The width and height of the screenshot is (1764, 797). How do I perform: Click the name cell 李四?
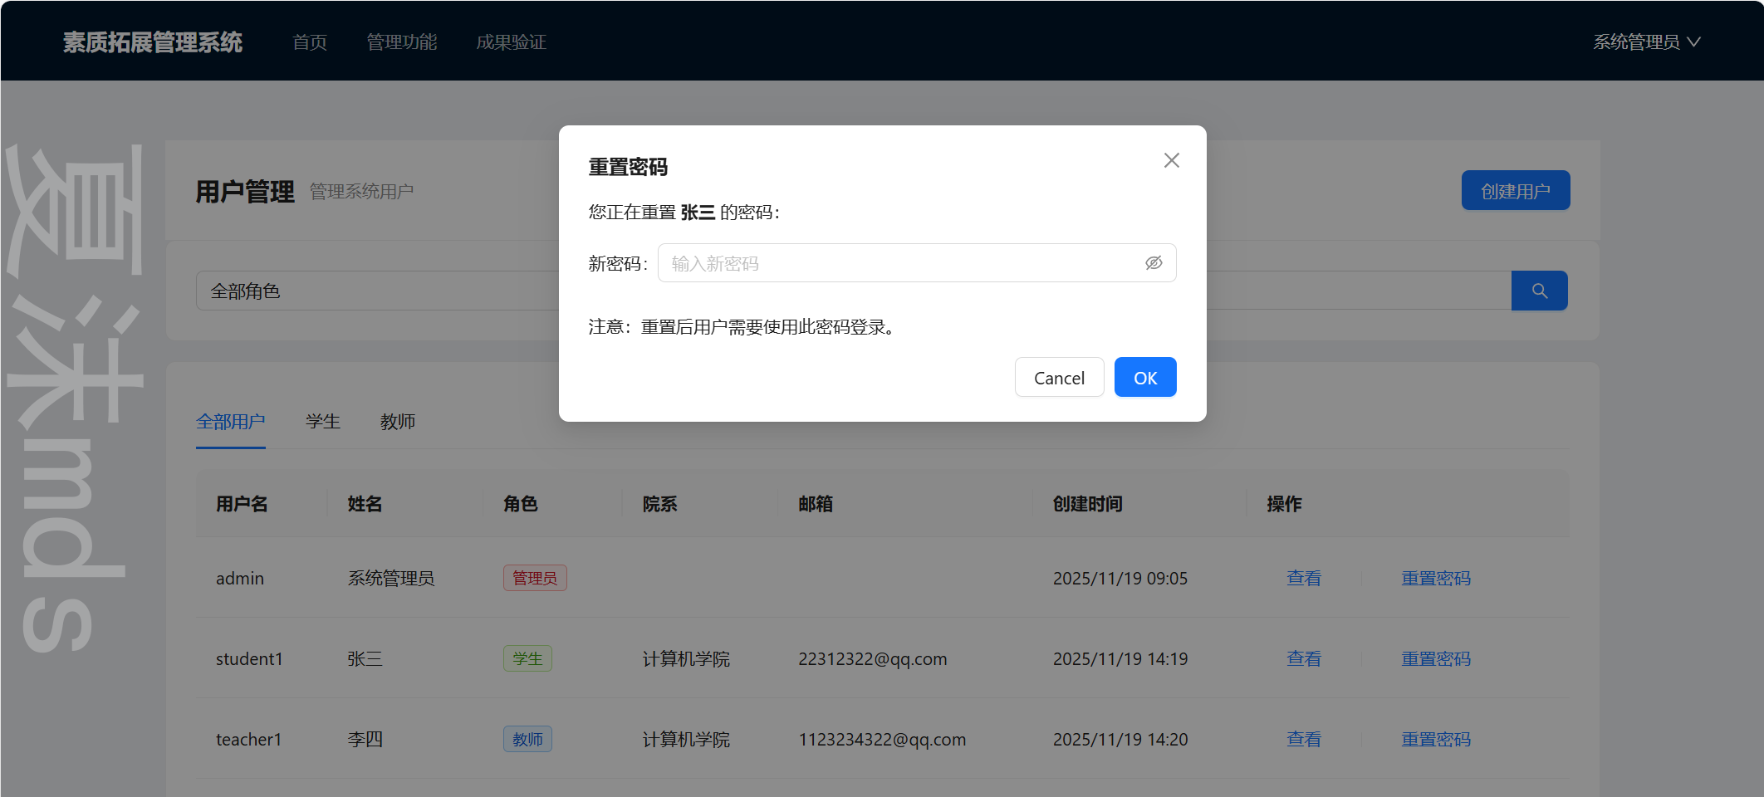pos(365,739)
